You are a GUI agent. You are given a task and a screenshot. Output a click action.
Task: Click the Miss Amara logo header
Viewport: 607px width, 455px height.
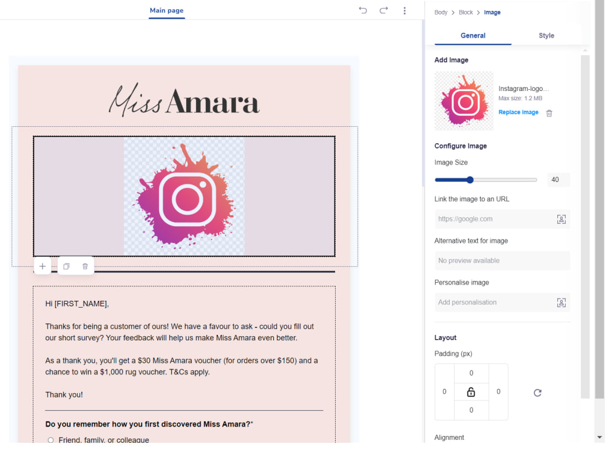coord(185,99)
